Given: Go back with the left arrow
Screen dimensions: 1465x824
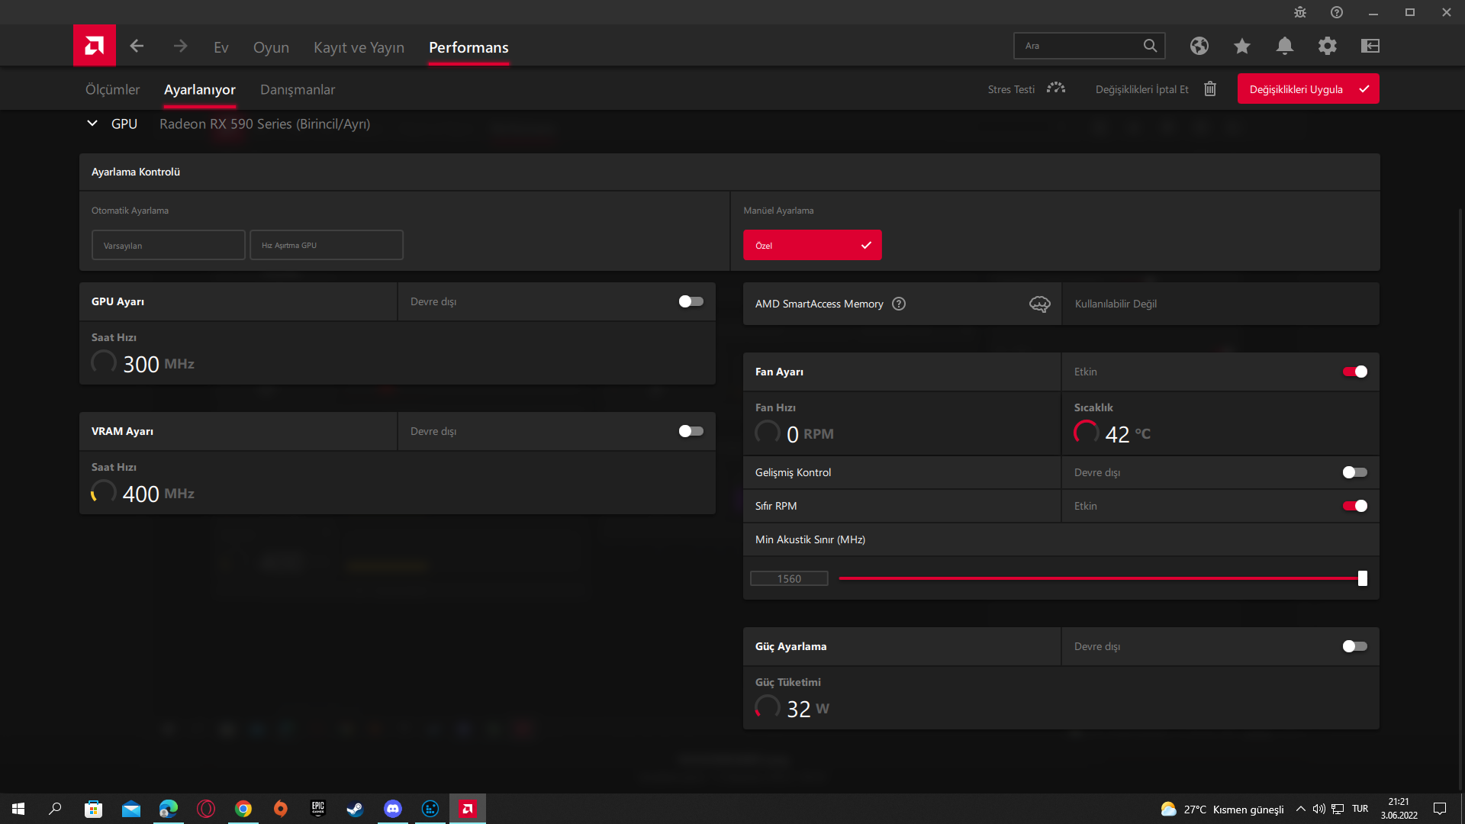Looking at the screenshot, I should 137,47.
